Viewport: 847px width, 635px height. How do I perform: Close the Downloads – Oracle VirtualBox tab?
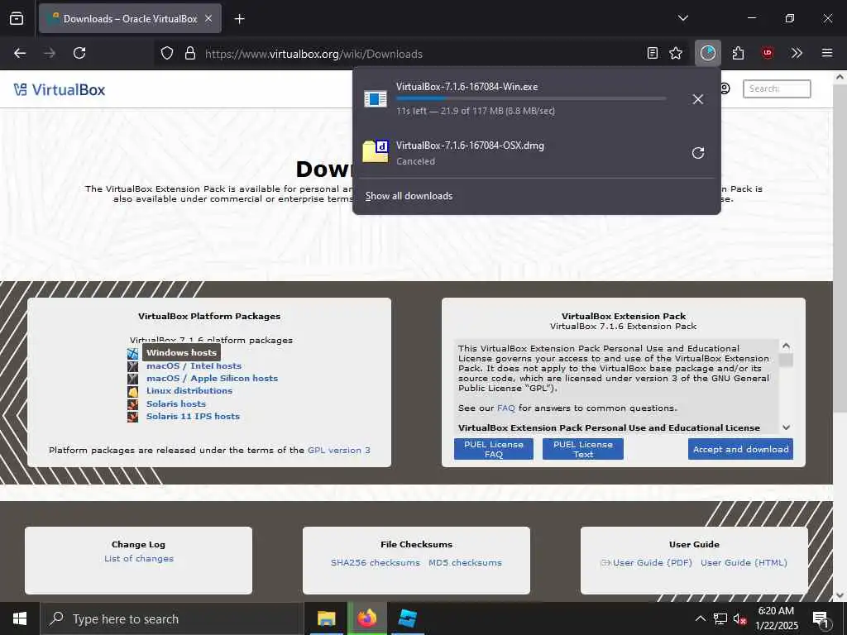[208, 18]
